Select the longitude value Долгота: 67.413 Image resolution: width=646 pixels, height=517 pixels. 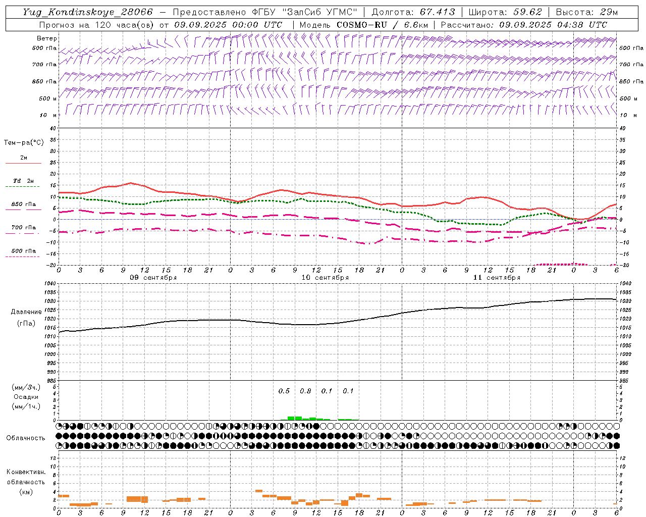(413, 12)
